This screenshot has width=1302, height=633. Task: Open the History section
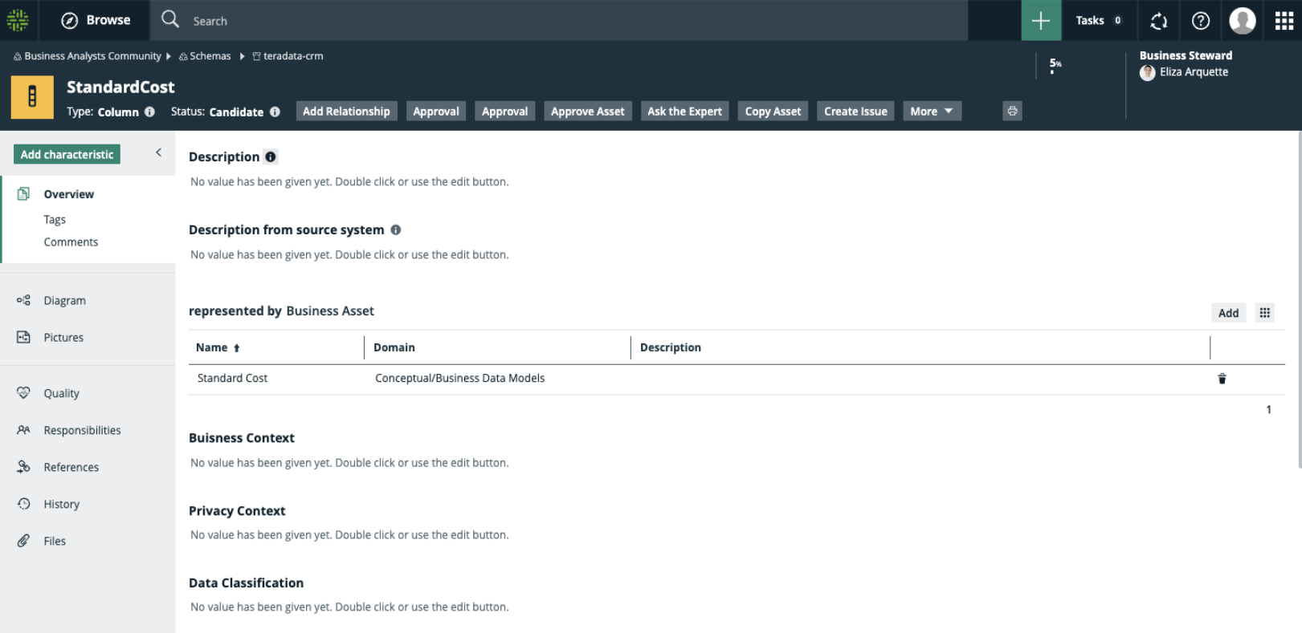61,505
